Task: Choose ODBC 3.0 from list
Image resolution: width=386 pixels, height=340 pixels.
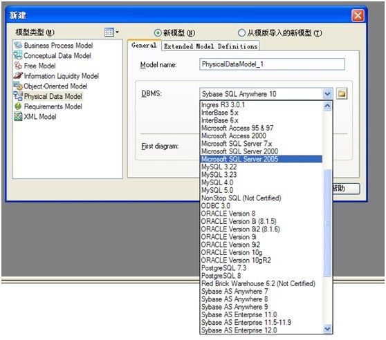Action: pyautogui.click(x=261, y=206)
